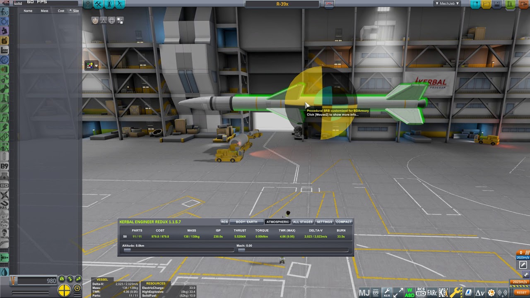Viewport: 530px width, 298px height.
Task: Toggle angle snap hexagon button
Action: [x=77, y=288]
